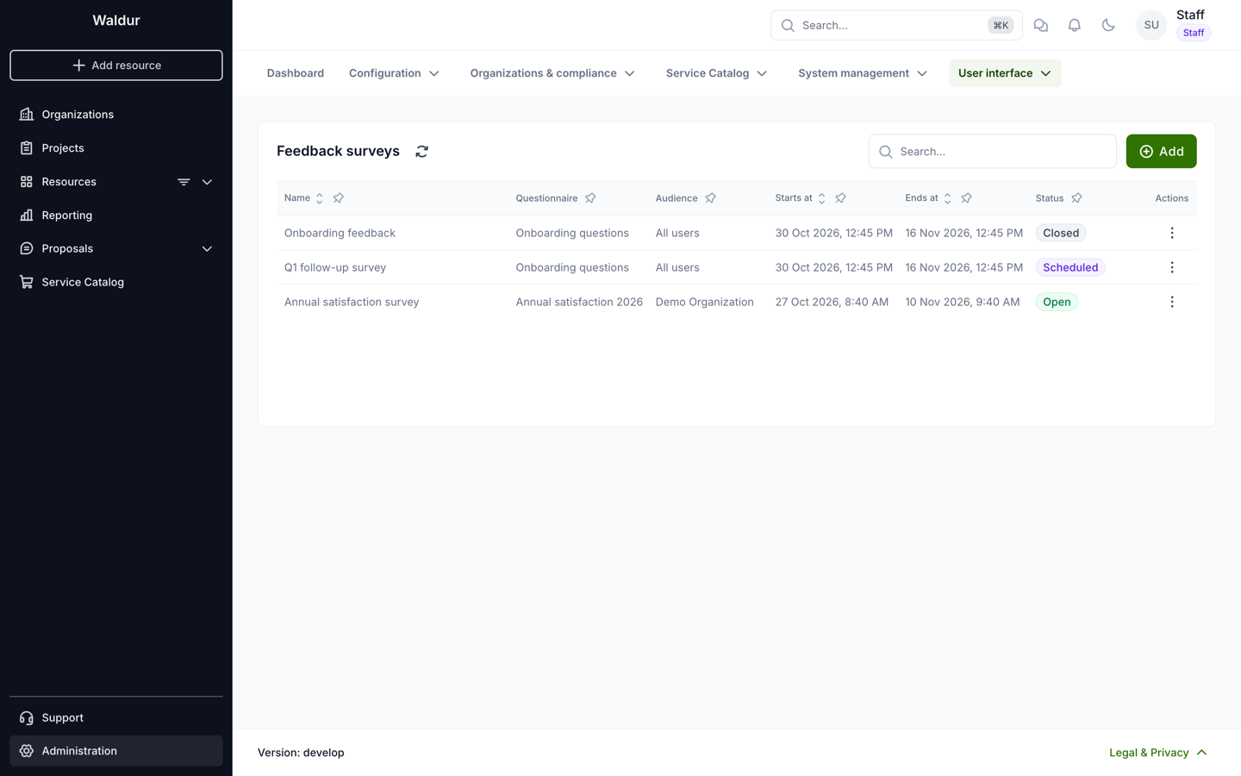Open Support in the sidebar
The width and height of the screenshot is (1241, 776).
click(x=116, y=718)
